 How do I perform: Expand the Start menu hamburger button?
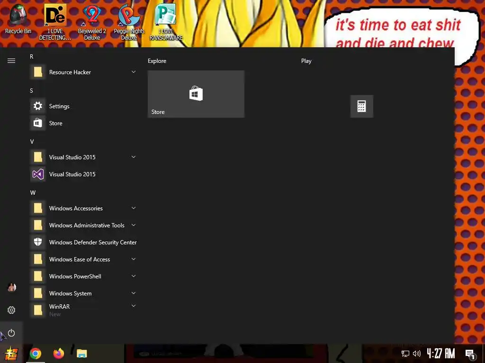[x=11, y=61]
